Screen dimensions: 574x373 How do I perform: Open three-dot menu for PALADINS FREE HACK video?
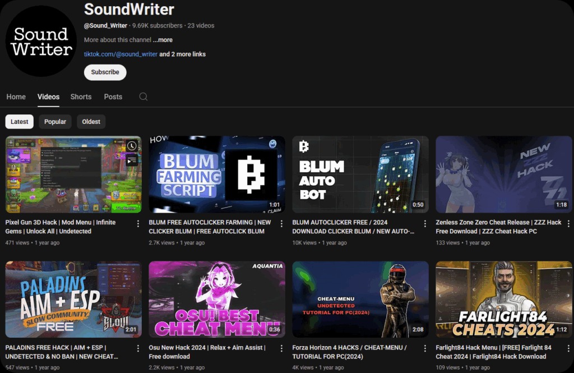(x=138, y=348)
